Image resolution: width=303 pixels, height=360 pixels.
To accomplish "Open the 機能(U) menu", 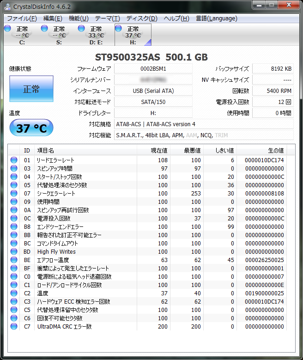I will pyautogui.click(x=79, y=18).
